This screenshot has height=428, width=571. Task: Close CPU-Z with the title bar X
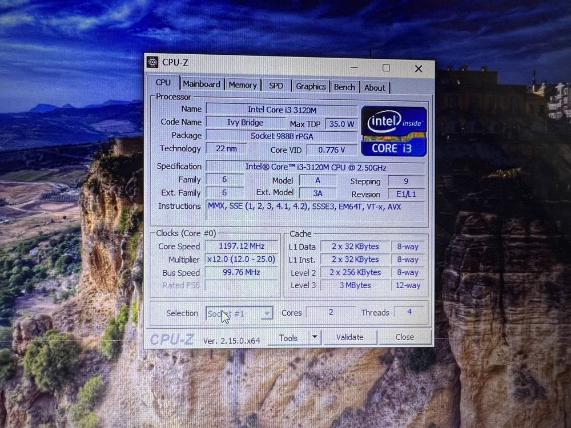point(419,69)
